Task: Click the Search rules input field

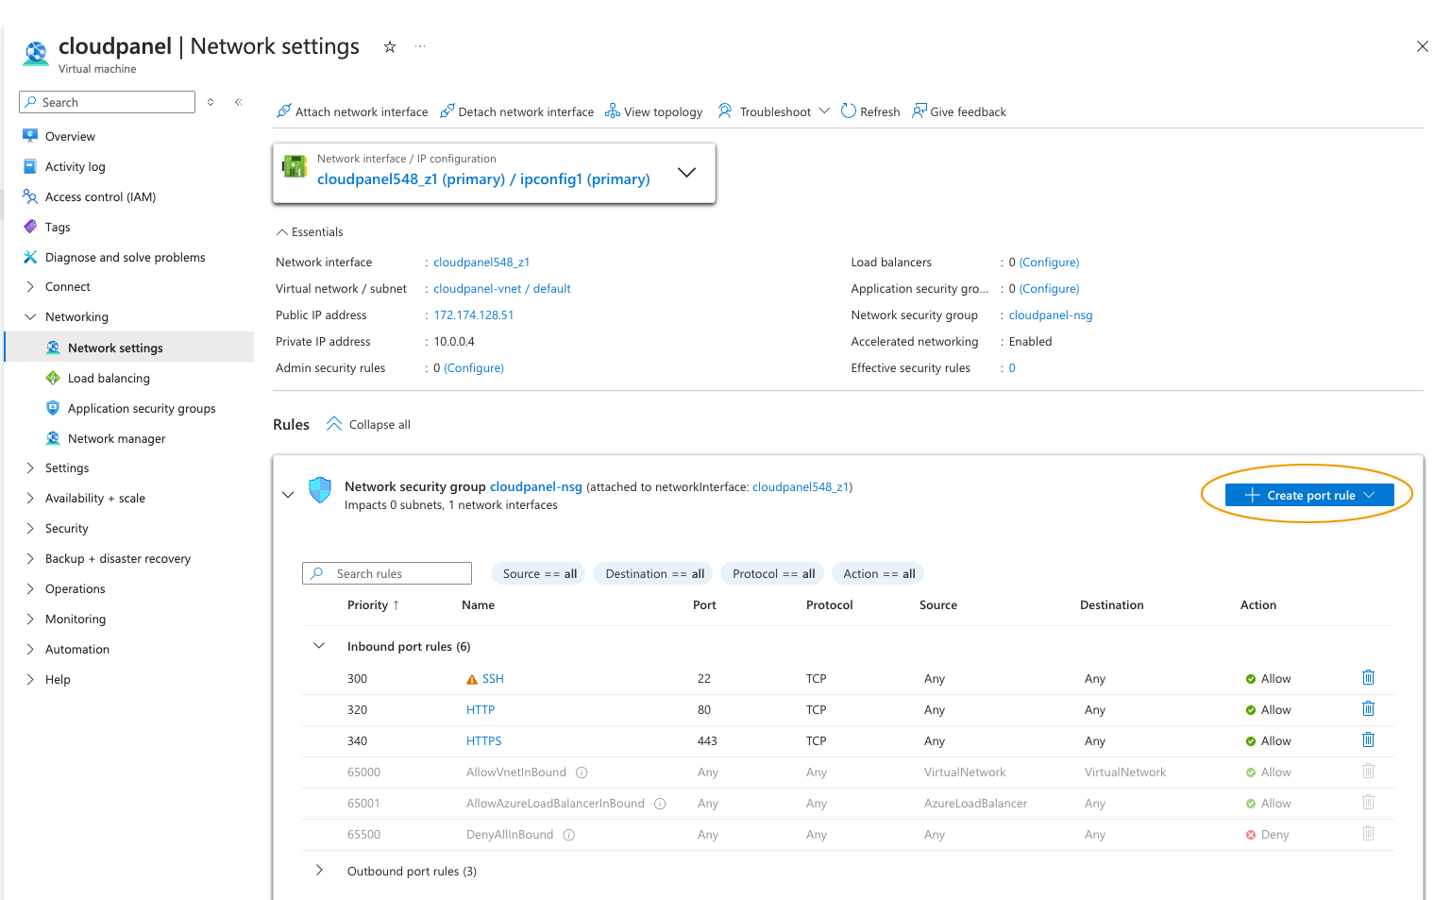Action: [x=397, y=573]
